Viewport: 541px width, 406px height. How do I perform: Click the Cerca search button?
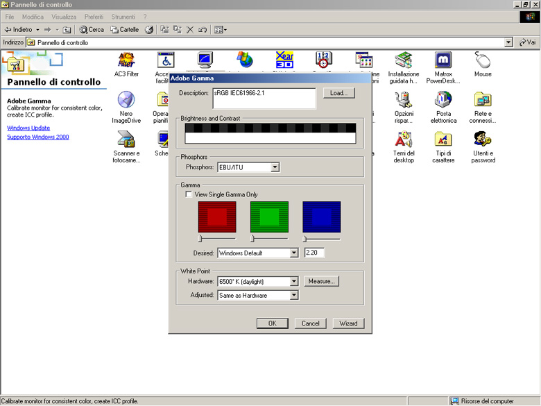[92, 30]
